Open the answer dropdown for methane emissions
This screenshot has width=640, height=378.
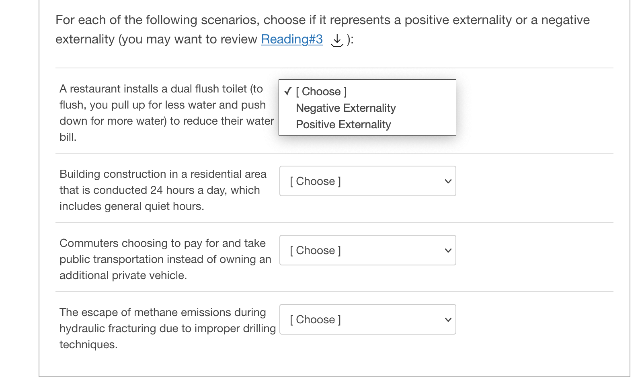click(x=367, y=320)
